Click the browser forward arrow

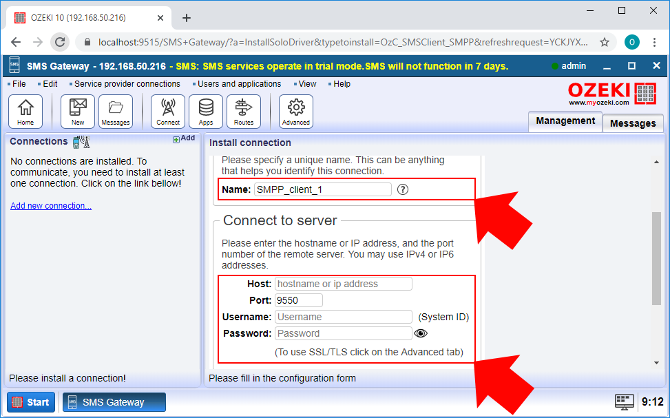(x=38, y=42)
